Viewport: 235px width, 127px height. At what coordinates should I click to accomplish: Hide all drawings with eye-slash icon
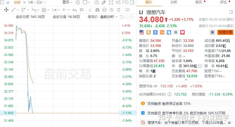click(112, 10)
